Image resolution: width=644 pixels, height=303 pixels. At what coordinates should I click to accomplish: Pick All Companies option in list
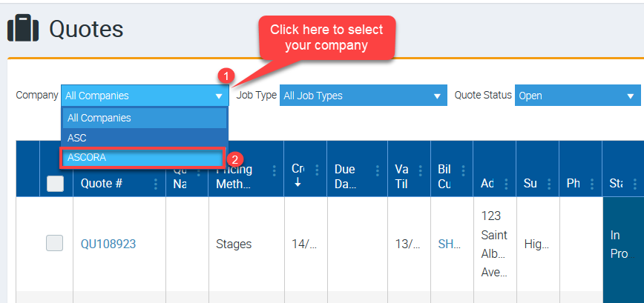pos(145,118)
